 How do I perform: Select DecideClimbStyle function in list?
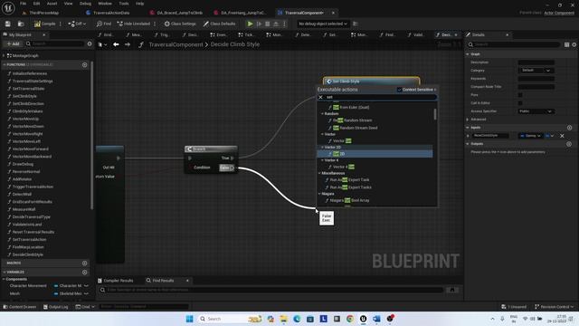tap(28, 254)
